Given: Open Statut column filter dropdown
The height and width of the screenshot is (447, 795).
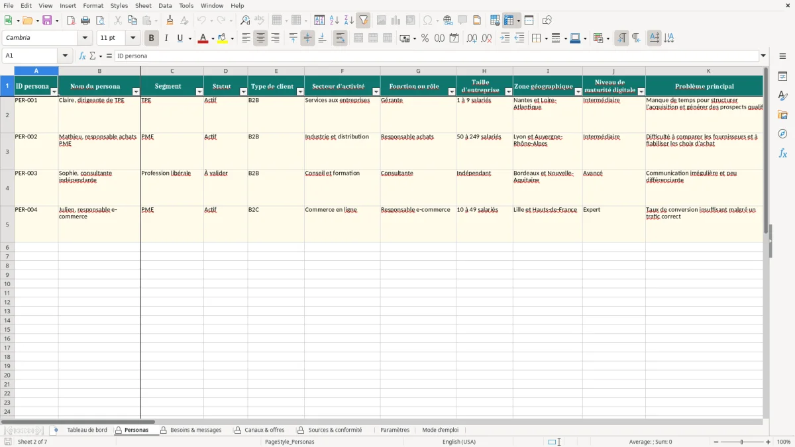Looking at the screenshot, I should coord(243,91).
